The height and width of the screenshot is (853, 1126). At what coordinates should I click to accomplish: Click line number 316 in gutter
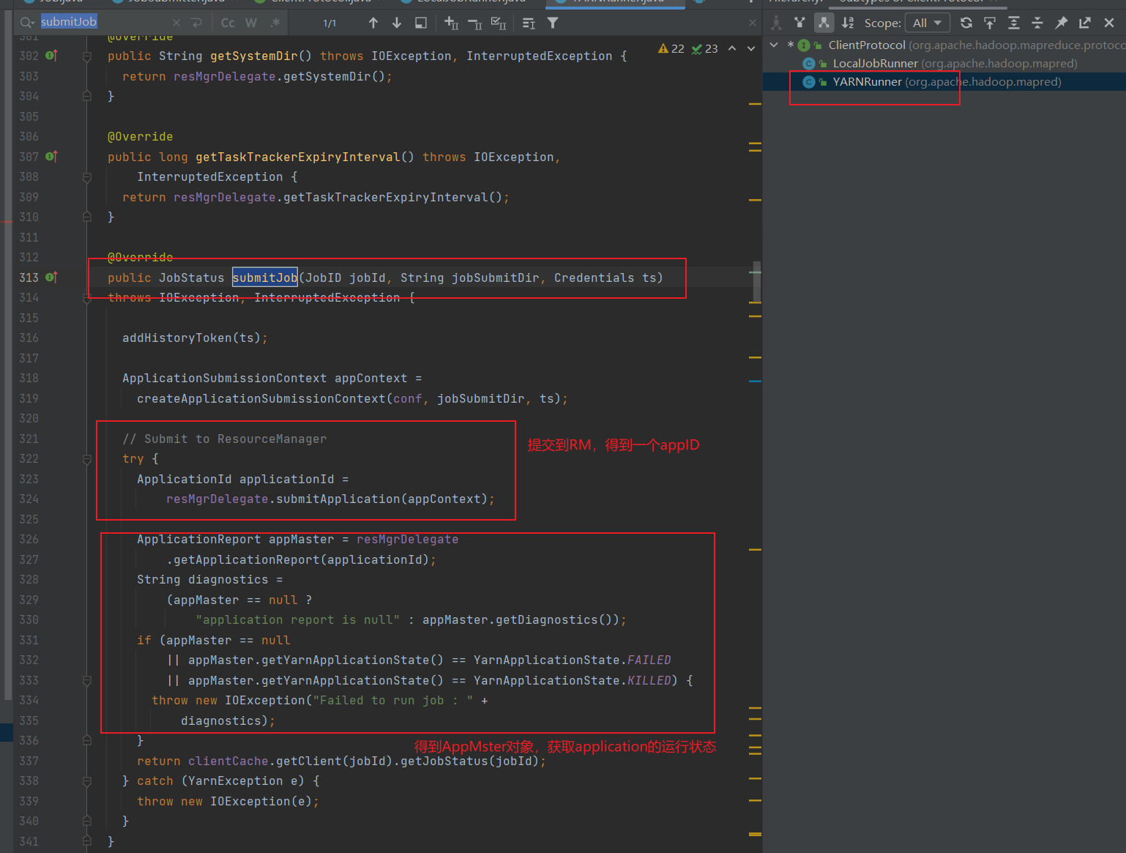29,338
